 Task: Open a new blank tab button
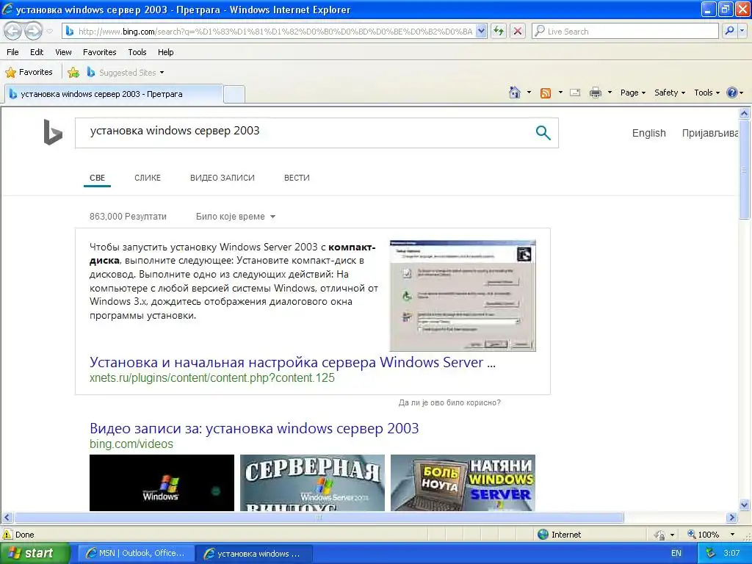234,94
